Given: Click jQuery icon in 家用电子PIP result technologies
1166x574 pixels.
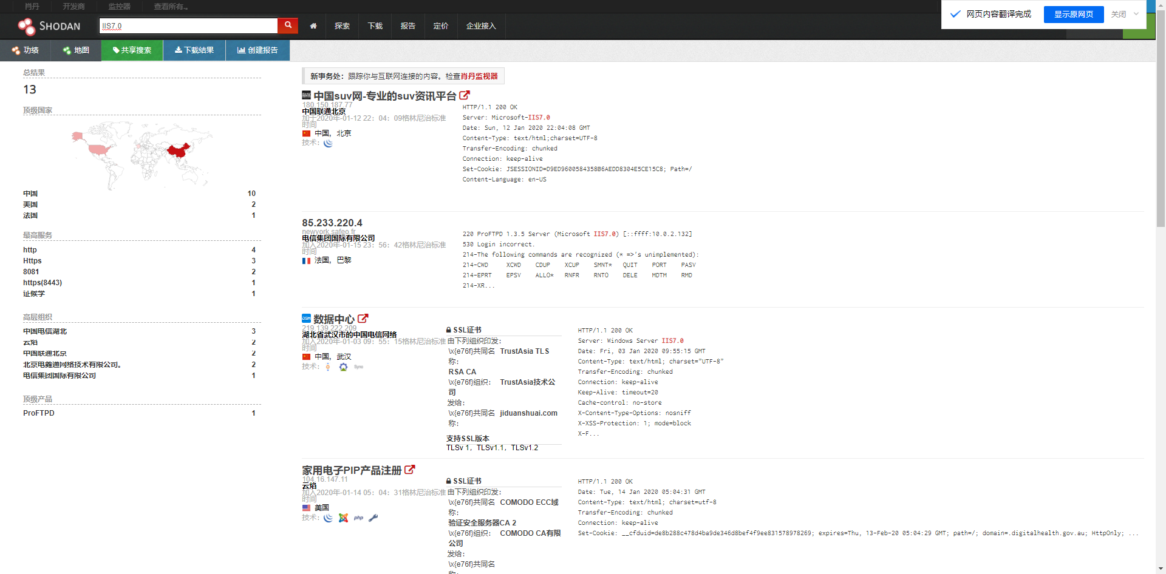Looking at the screenshot, I should 328,518.
